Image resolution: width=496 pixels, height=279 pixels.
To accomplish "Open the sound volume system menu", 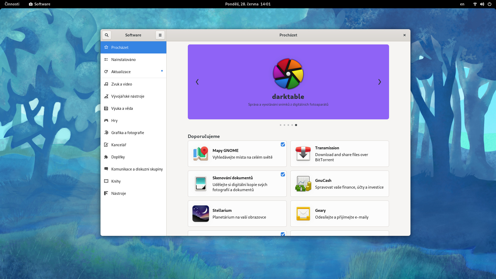I will tap(482, 4).
